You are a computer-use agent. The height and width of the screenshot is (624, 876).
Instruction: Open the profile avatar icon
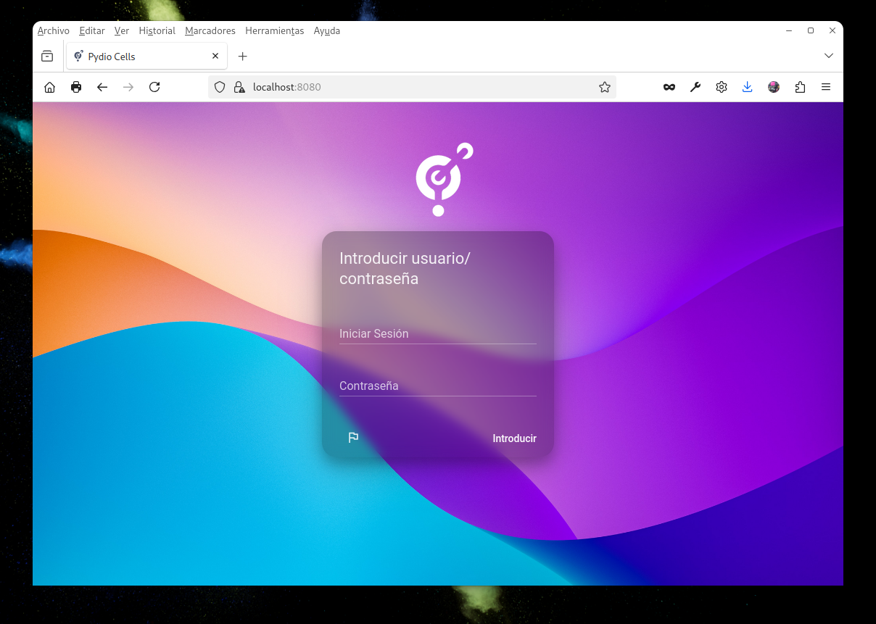coord(774,87)
